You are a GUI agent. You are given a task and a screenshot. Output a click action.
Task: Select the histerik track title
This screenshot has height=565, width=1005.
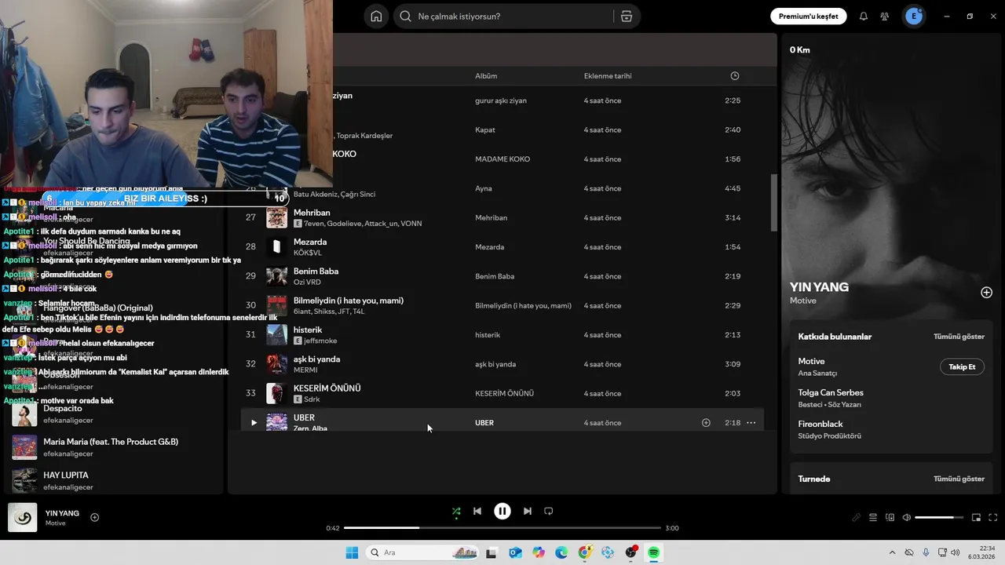308,330
